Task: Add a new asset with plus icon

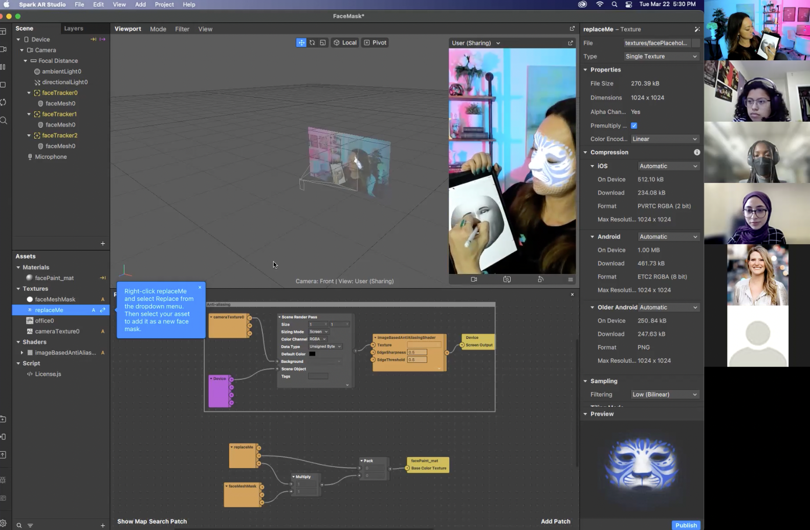Action: click(x=103, y=525)
